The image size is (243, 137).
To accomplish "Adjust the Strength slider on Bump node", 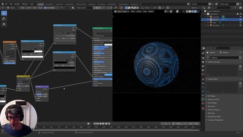I will [x=42, y=94].
